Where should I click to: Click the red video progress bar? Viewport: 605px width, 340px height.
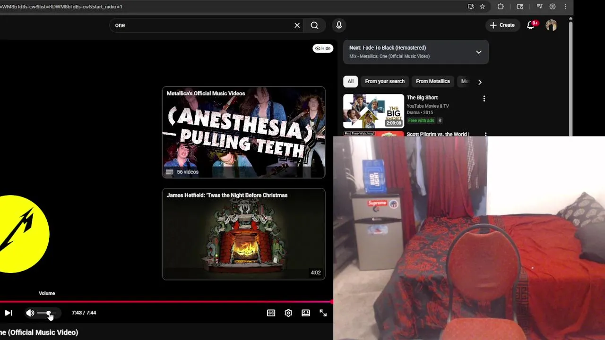click(x=166, y=301)
